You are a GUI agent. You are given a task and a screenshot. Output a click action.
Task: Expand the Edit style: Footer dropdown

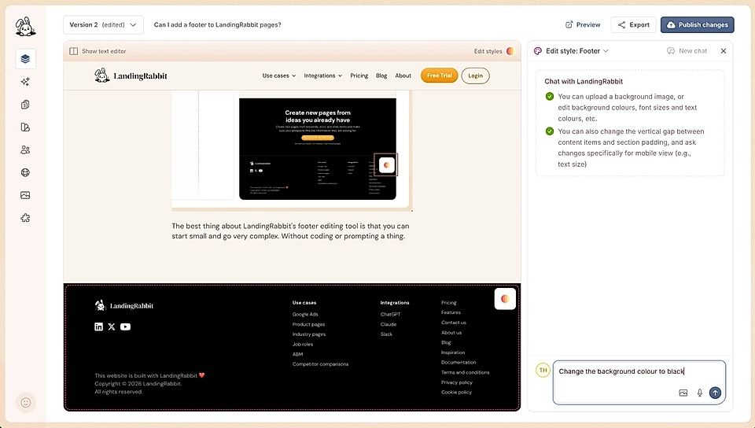(x=576, y=51)
